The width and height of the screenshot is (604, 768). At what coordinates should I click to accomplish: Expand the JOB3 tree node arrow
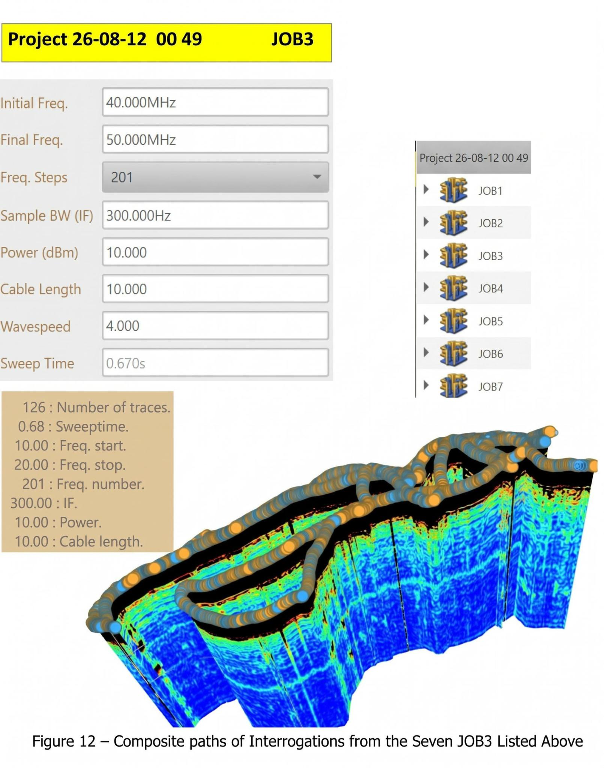click(426, 254)
